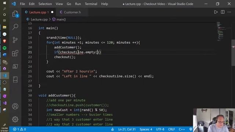Open the More Actions ellipsis menu
Screen dimensions: 235x132
[229, 12]
